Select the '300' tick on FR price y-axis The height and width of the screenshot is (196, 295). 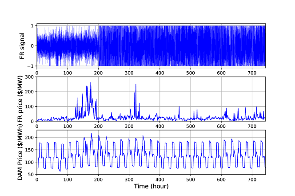pyautogui.click(x=29, y=77)
